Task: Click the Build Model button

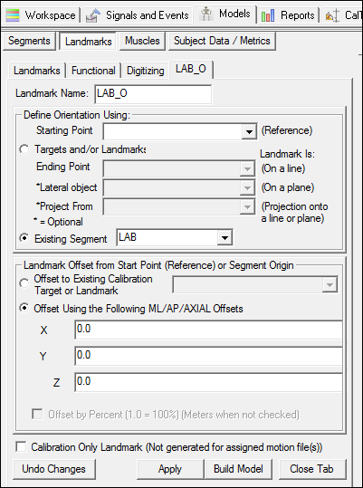Action: tap(238, 469)
